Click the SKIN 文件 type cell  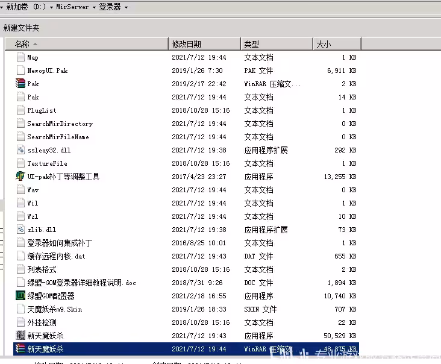[x=260, y=309]
